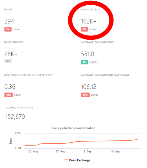Click the GLOBAL FAN COUNT heading
This screenshot has height=168, width=147.
click(19, 108)
